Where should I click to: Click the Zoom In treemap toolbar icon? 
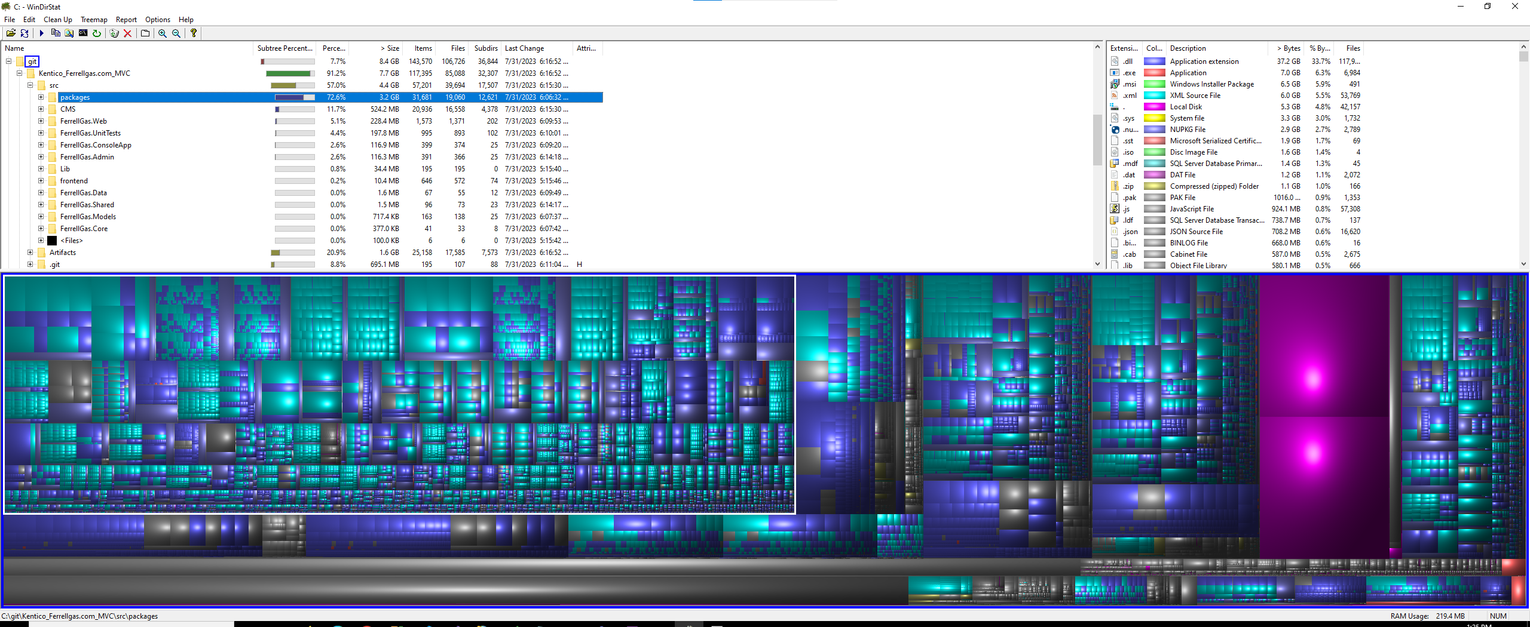161,33
